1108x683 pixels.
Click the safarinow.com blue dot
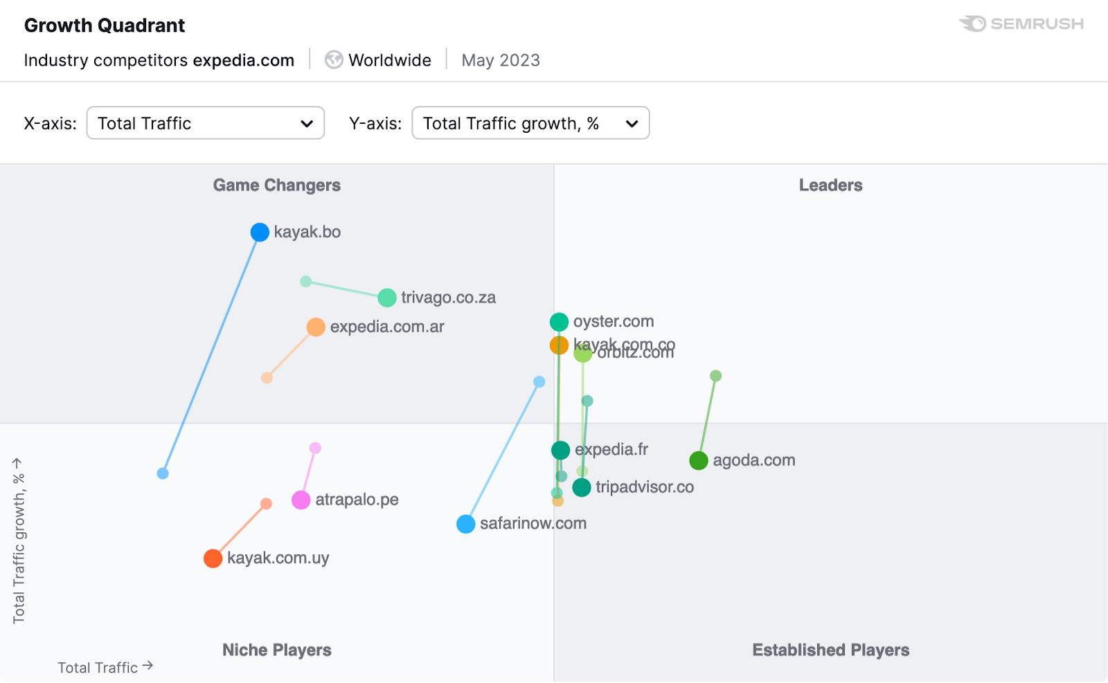466,524
